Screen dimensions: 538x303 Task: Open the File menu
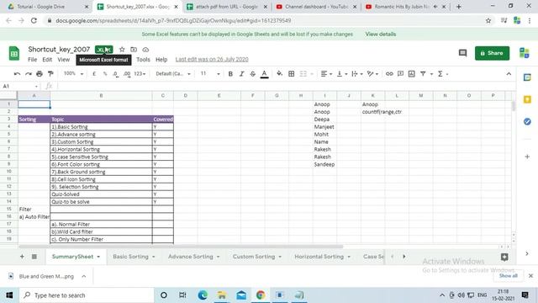(32, 60)
